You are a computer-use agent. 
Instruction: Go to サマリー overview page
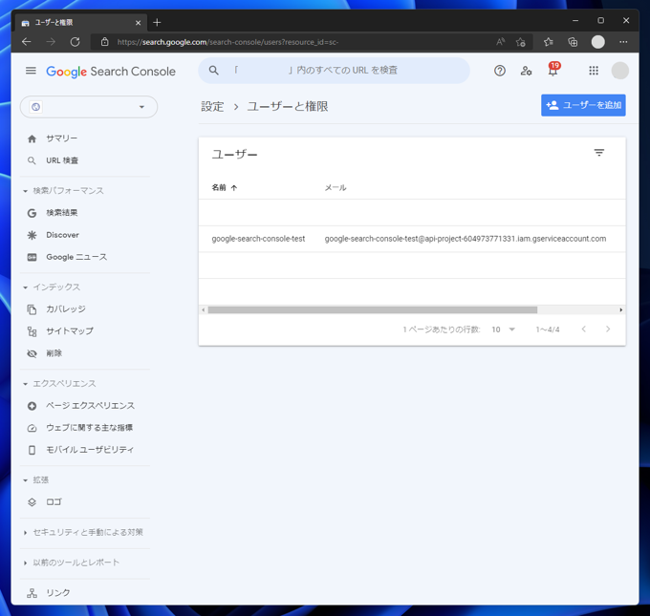click(62, 138)
